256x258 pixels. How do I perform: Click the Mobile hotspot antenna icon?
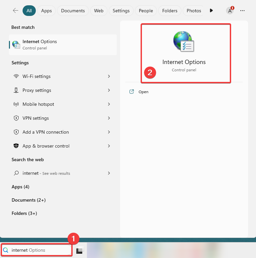pos(16,104)
